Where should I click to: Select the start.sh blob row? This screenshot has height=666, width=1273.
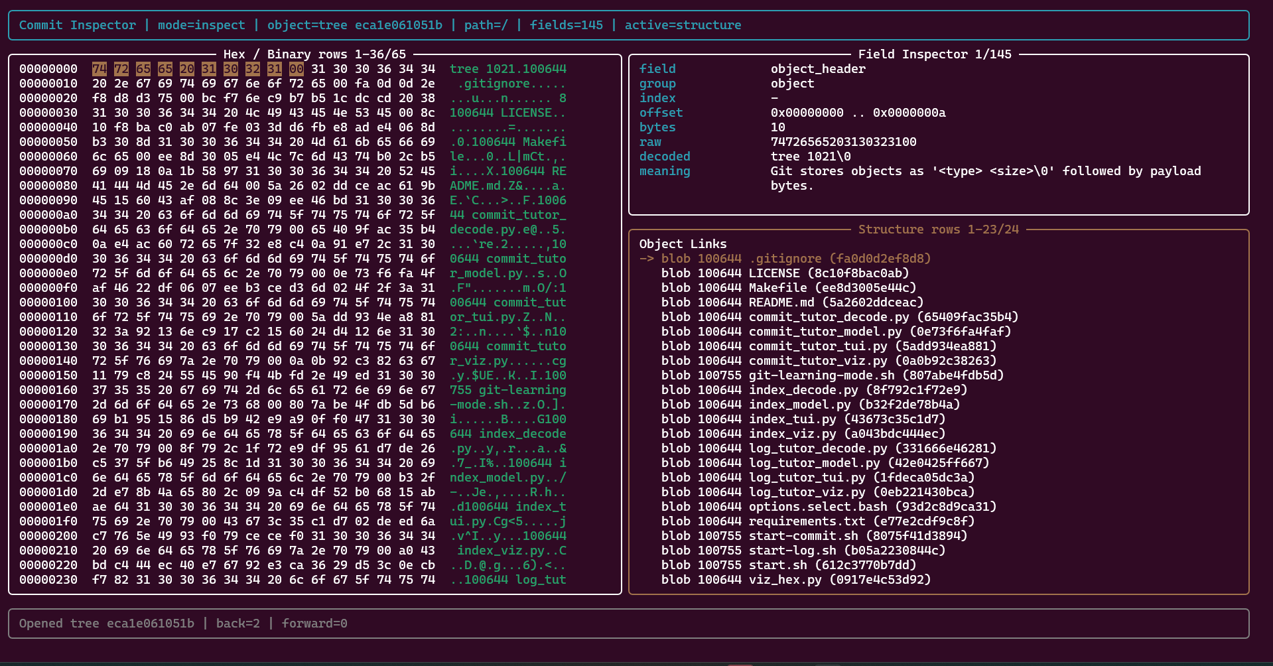click(789, 565)
